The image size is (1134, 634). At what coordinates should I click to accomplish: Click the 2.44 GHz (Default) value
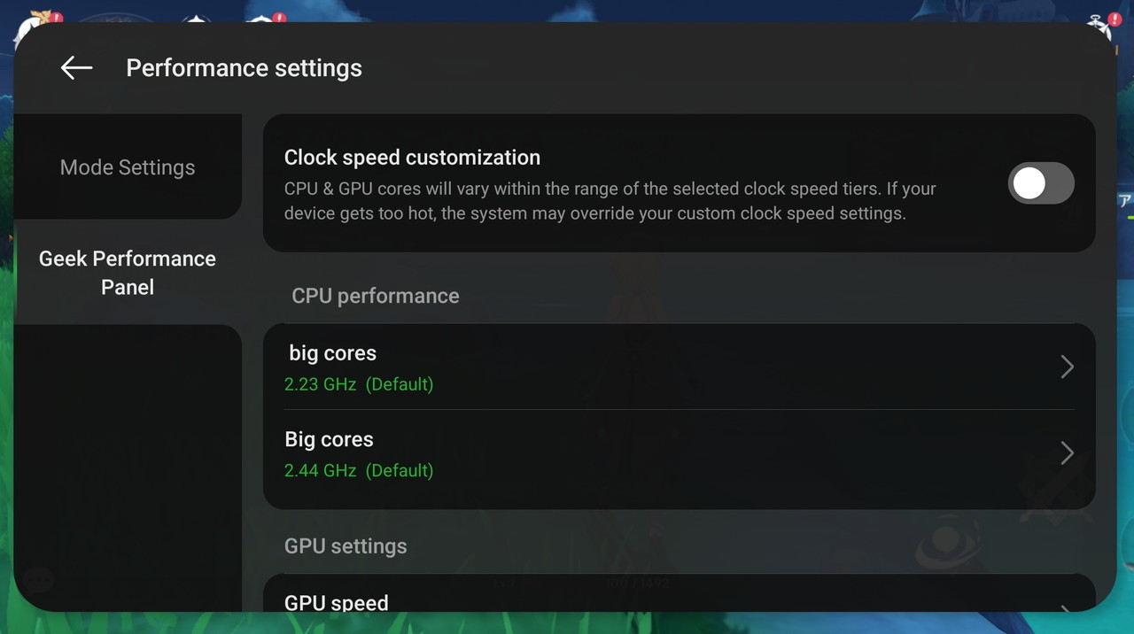click(359, 470)
